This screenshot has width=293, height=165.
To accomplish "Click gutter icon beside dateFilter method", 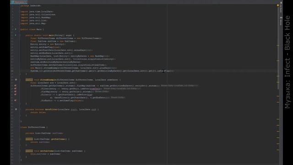I will pyautogui.click(x=16, y=109).
